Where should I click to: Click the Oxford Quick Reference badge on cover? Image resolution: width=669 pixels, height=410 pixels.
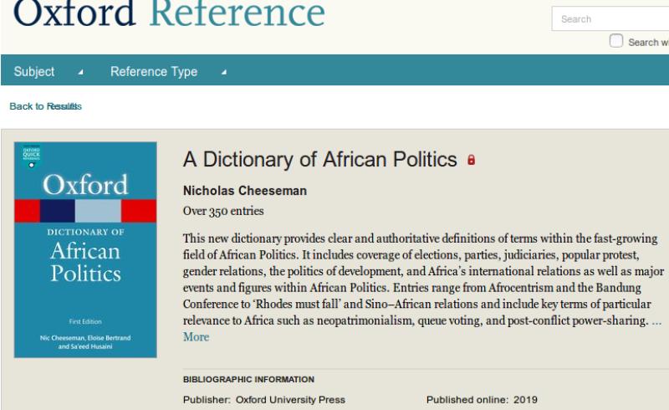point(32,156)
